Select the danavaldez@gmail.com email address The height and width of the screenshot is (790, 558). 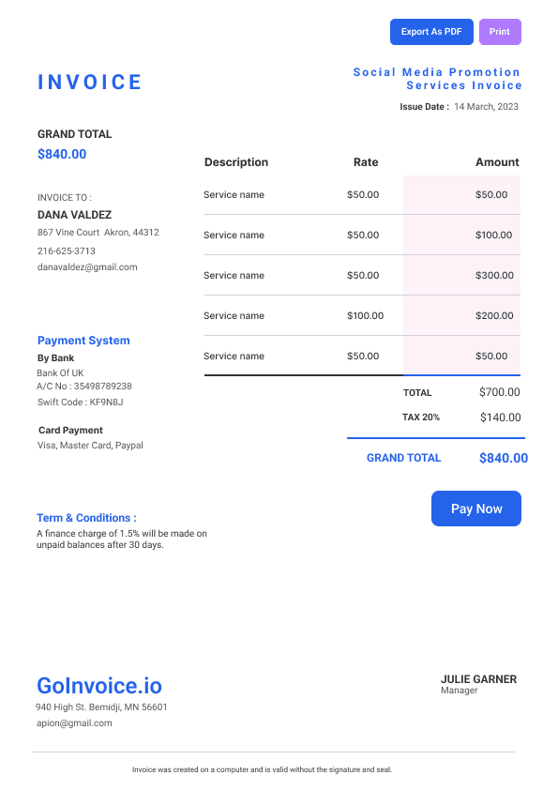click(x=87, y=267)
